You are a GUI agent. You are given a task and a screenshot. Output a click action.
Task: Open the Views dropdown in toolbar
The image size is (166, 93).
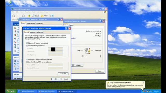[x=52, y=16]
